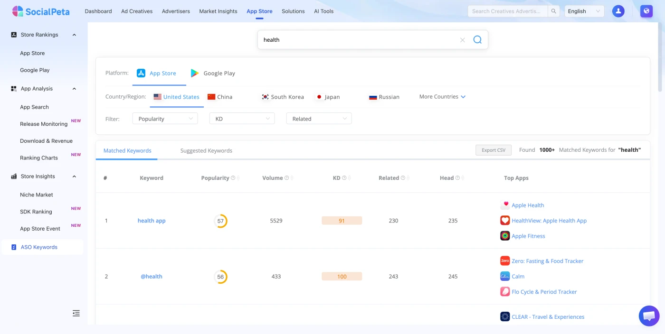Viewport: 665px width, 334px height.
Task: Open the Ad Creatives menu
Action: pos(137,11)
